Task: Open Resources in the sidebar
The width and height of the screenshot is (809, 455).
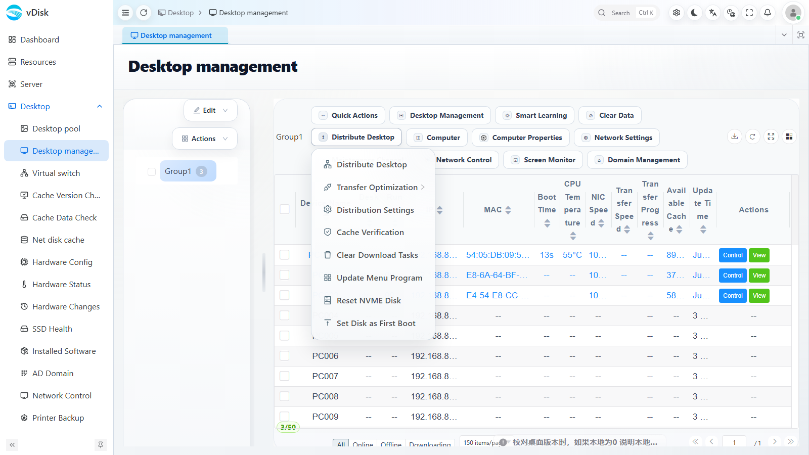Action: click(56, 62)
